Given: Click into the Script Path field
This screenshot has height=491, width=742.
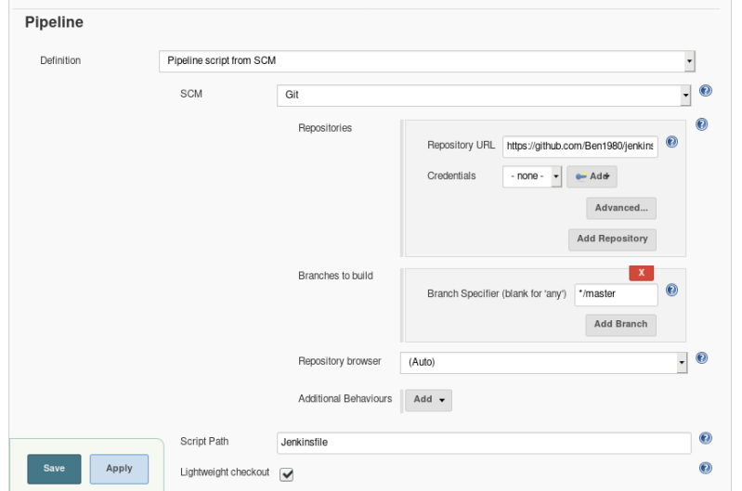Looking at the screenshot, I should [484, 443].
